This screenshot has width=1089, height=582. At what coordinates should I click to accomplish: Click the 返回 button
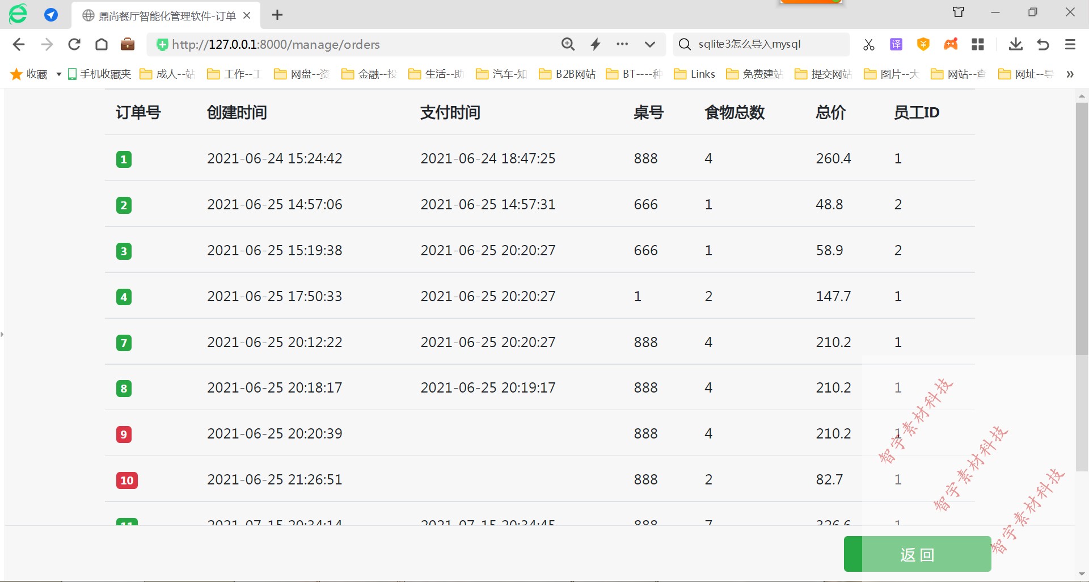point(917,554)
